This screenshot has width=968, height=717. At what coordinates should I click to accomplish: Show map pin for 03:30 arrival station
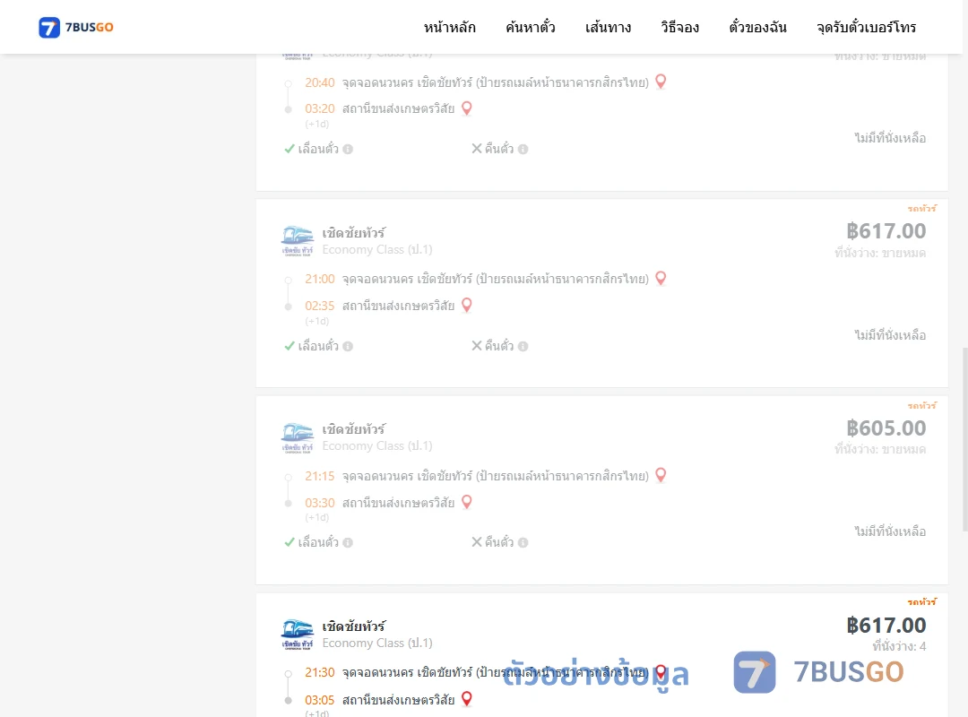467,502
